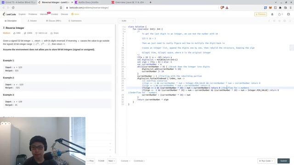Screen dimensions: 294x165
Task: Go back with the browser back arrow
Action: coord(3,8)
